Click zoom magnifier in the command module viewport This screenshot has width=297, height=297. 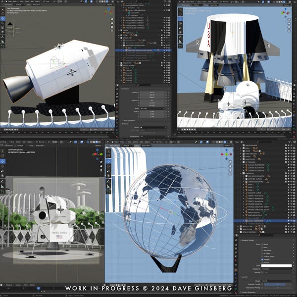pyautogui.click(x=112, y=19)
